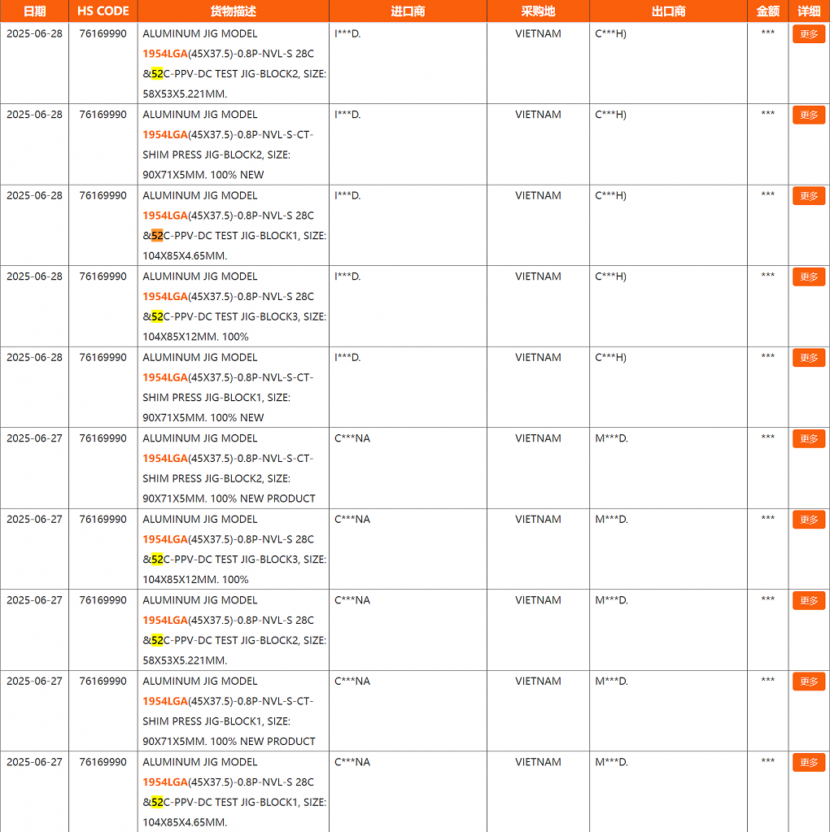
Task: Click 更多 button in first row
Action: click(x=808, y=34)
